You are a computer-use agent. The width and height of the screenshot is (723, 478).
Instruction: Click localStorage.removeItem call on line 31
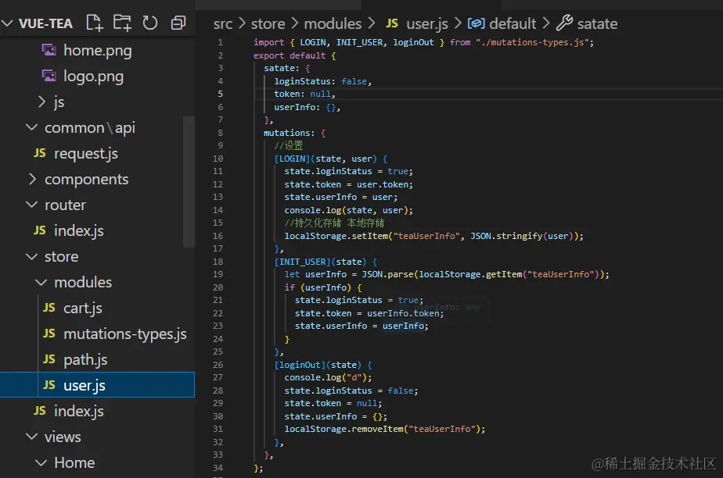click(384, 429)
